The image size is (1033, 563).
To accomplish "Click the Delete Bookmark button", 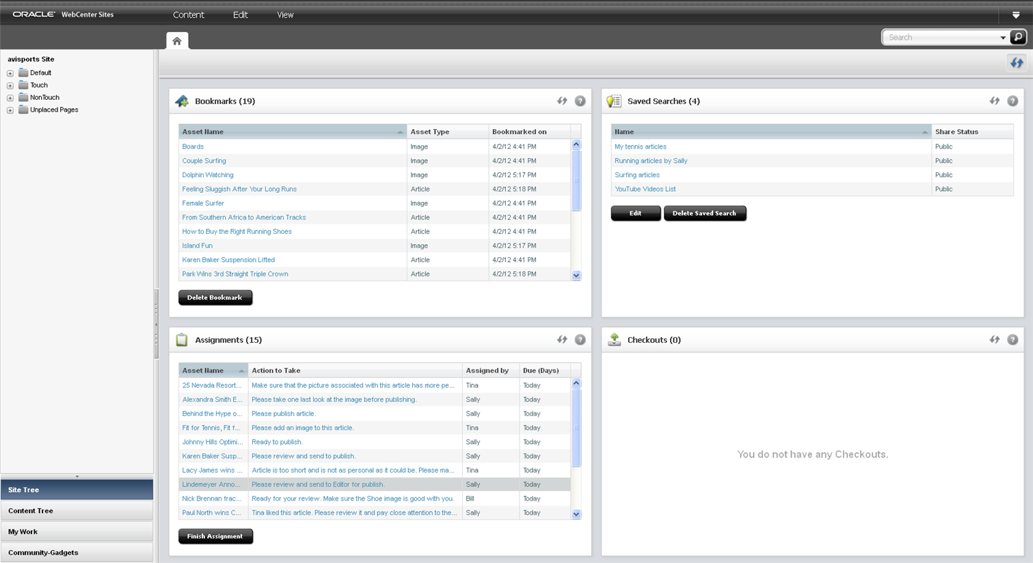I will tap(215, 298).
